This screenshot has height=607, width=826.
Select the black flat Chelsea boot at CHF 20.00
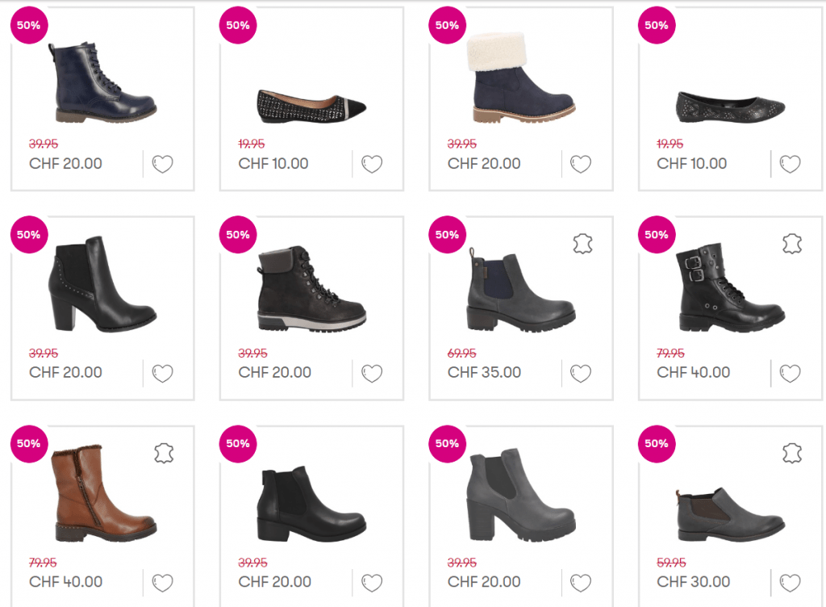pos(311,500)
